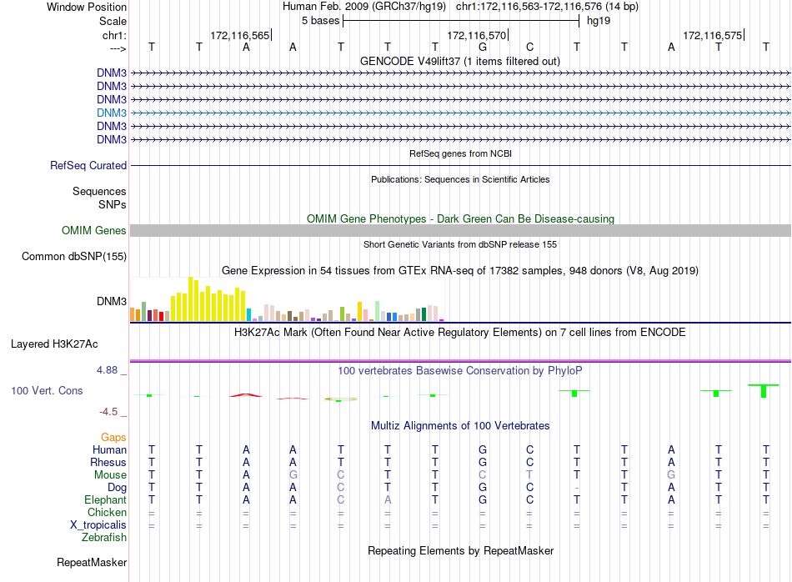Click the gray OMIM Genes bar

click(x=461, y=230)
